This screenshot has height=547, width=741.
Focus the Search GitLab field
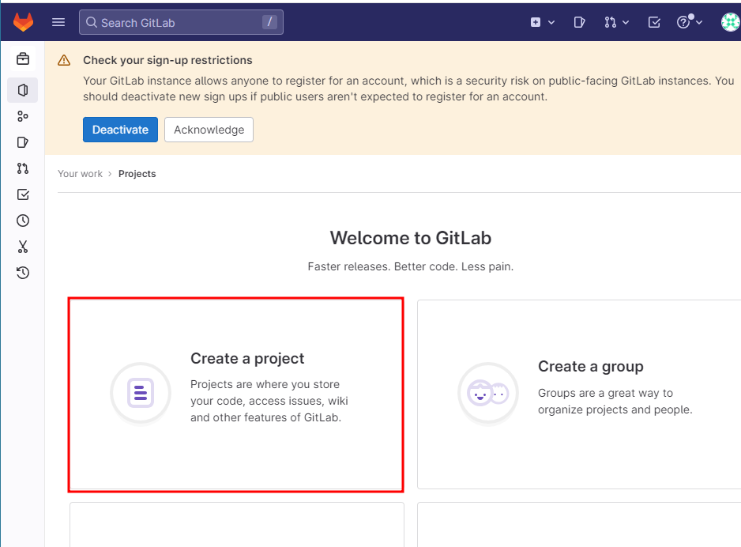(x=181, y=22)
